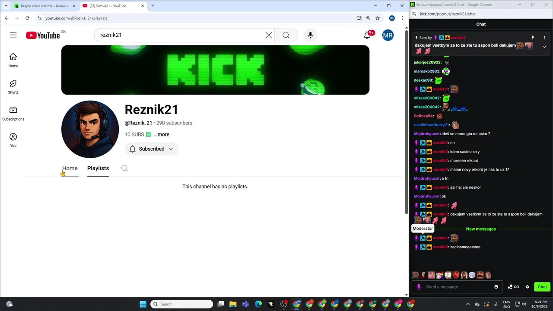
Task: Reload the YouTube page
Action: click(x=27, y=18)
